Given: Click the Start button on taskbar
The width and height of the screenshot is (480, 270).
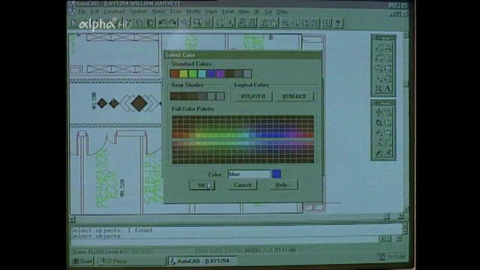Looking at the screenshot, I should (x=82, y=261).
